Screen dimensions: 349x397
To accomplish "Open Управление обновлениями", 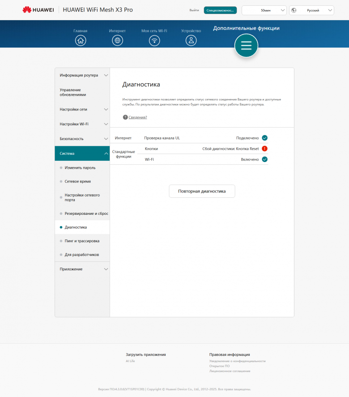I will click(82, 92).
